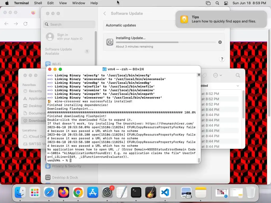Open the Finder more actions dropdown
The width and height of the screenshot is (271, 203).
[218, 75]
